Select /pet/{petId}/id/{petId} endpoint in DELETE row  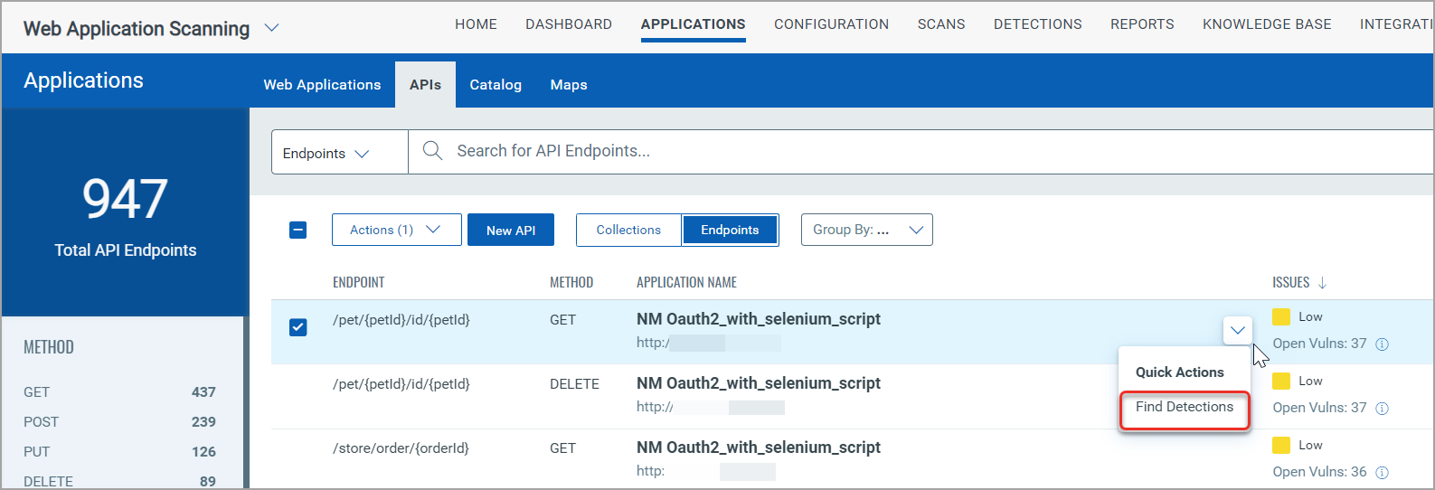tap(401, 384)
